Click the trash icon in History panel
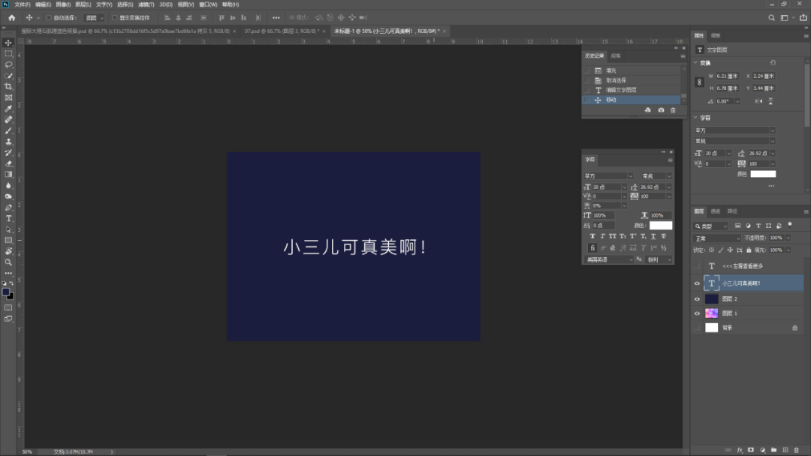The height and width of the screenshot is (456, 811). [x=673, y=110]
